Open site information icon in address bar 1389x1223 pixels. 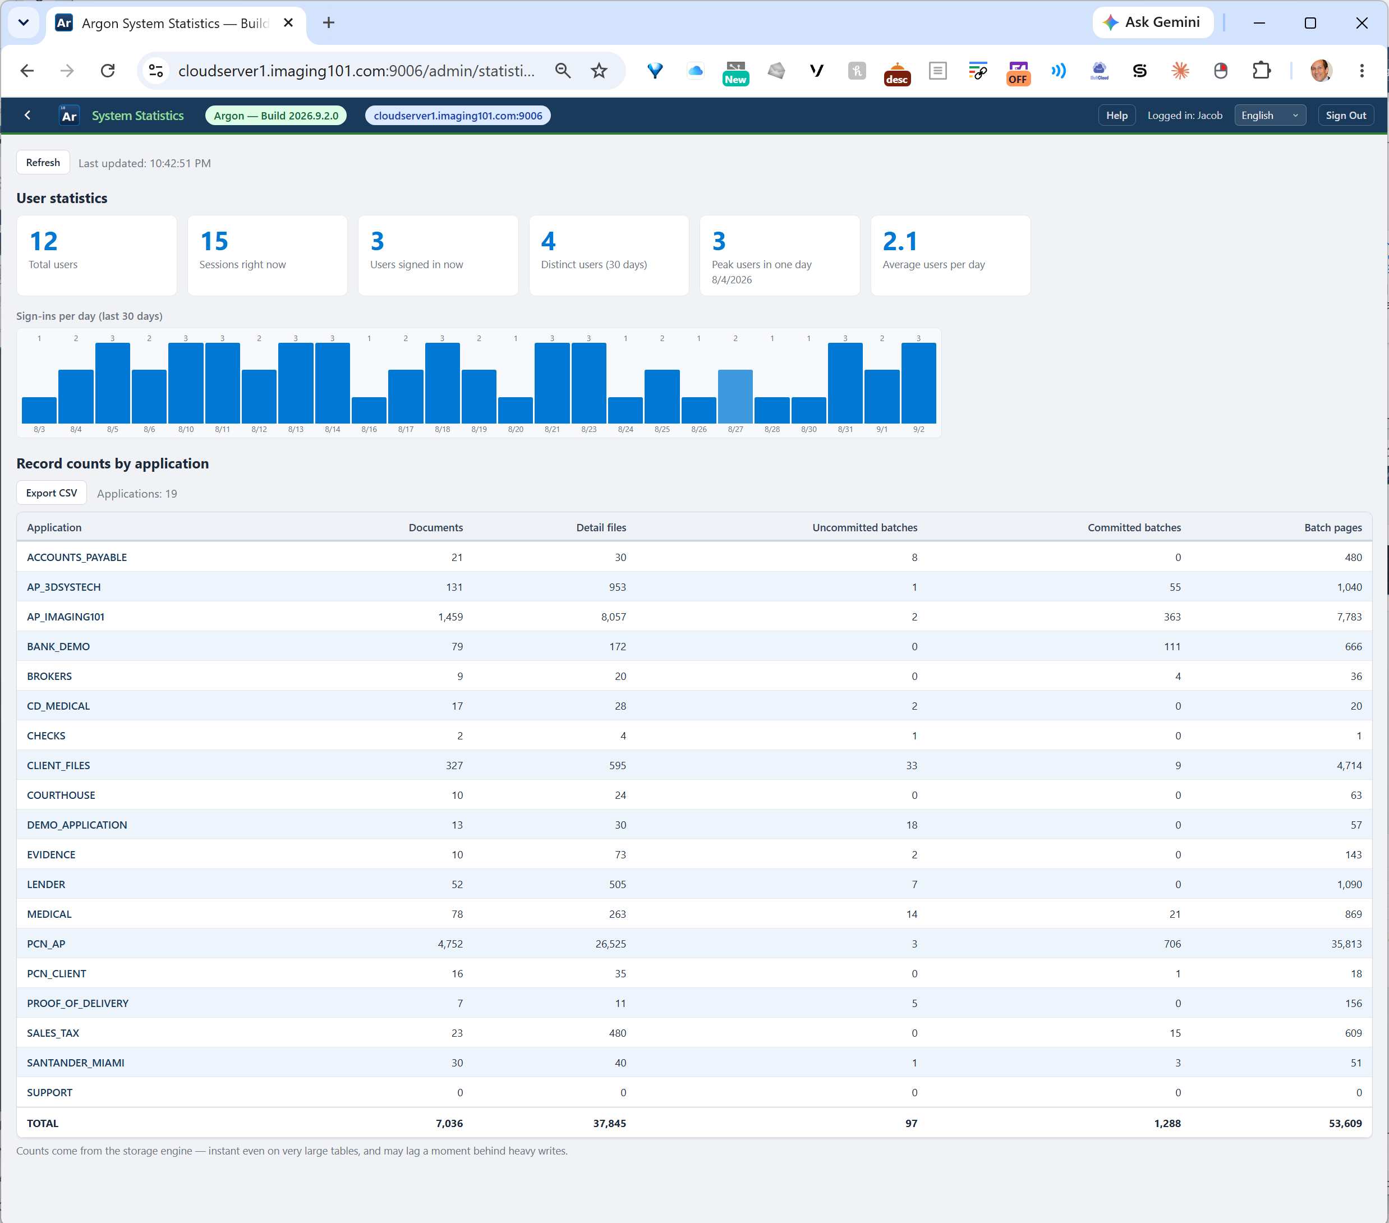(157, 71)
